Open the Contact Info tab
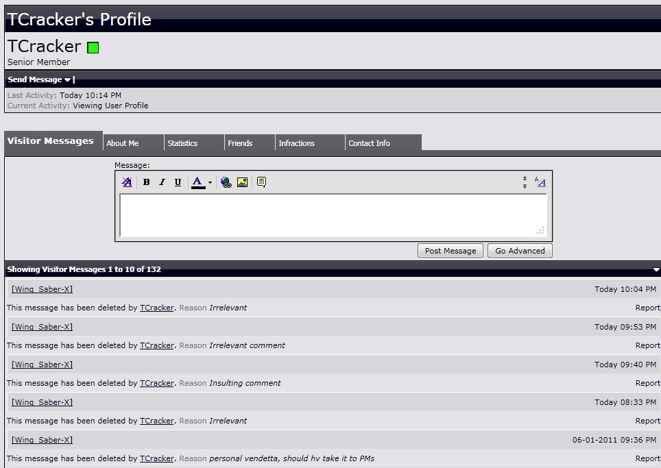Image resolution: width=661 pixels, height=468 pixels. click(383, 143)
